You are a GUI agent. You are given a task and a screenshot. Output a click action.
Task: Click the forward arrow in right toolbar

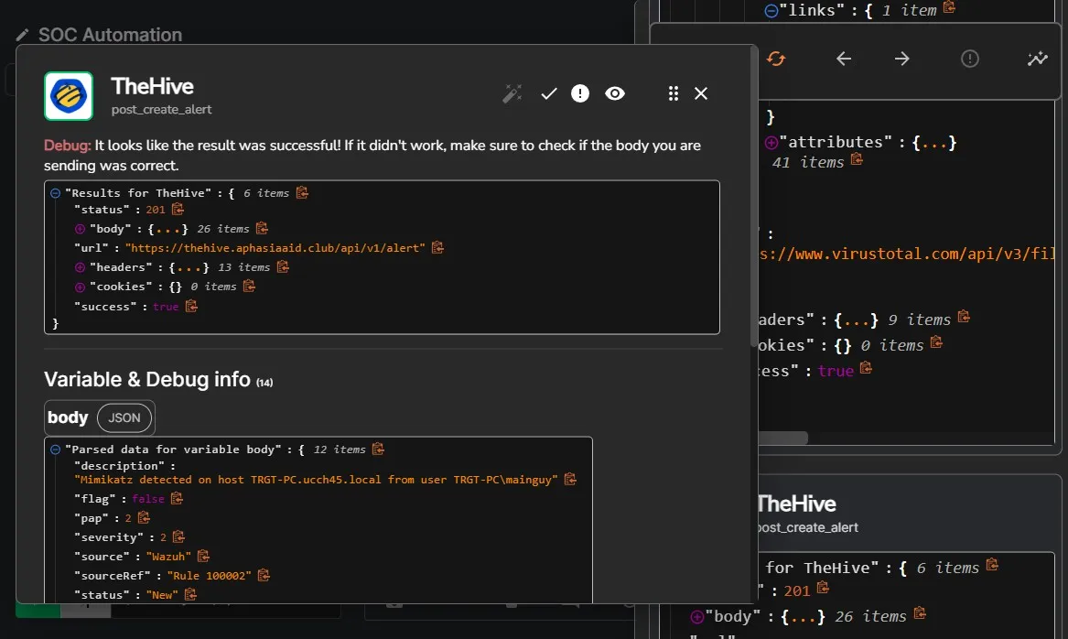902,59
